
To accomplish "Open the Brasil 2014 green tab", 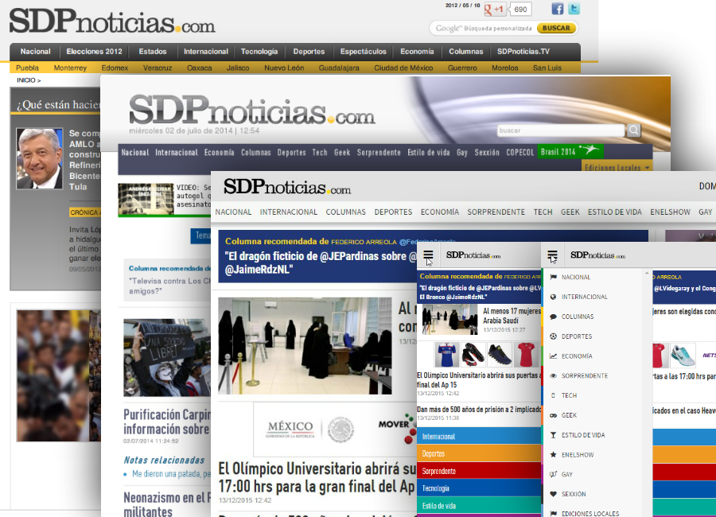I will (x=570, y=152).
